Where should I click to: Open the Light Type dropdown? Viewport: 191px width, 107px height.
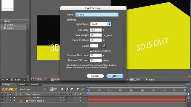(101, 24)
